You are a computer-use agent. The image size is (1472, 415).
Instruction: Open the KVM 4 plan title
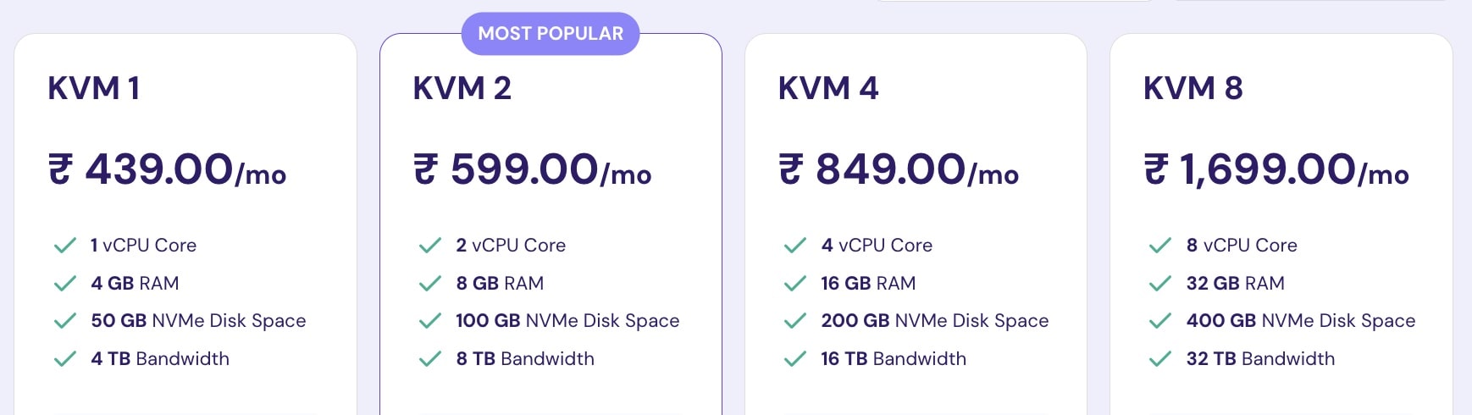(828, 88)
